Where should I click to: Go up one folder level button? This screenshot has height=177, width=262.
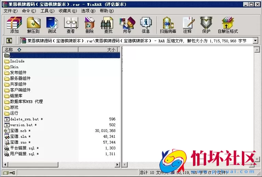pos(9,41)
